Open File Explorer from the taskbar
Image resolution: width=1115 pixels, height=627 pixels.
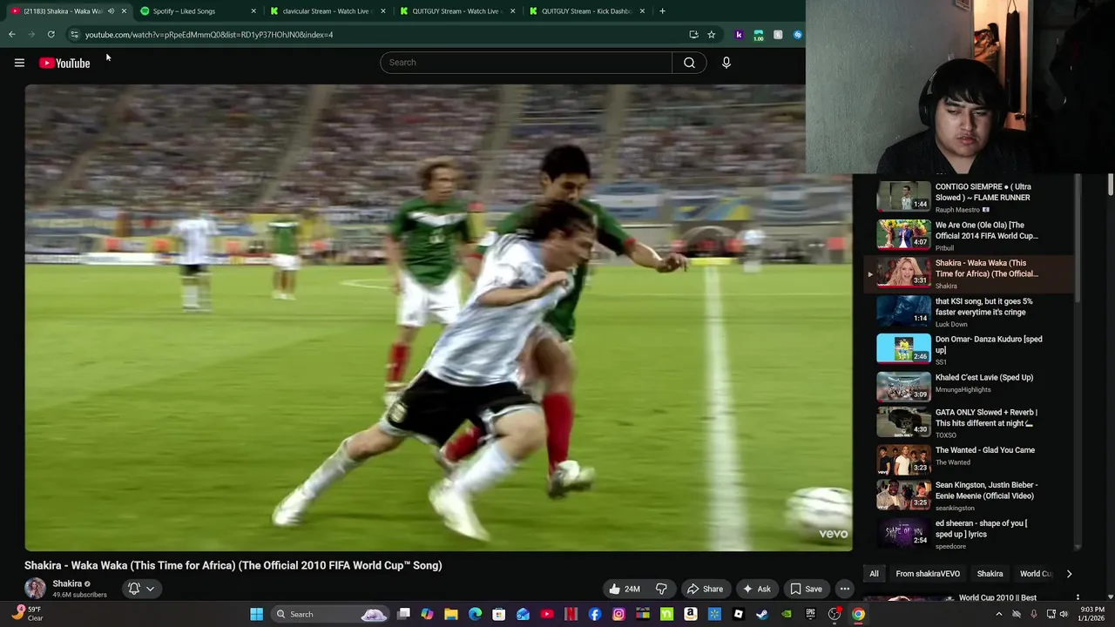click(x=451, y=614)
